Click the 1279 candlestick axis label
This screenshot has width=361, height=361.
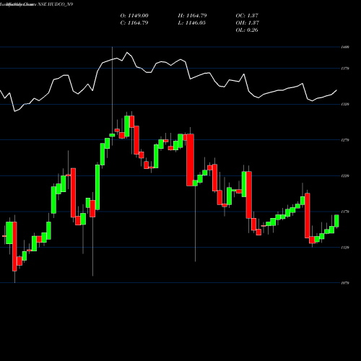click(x=345, y=140)
